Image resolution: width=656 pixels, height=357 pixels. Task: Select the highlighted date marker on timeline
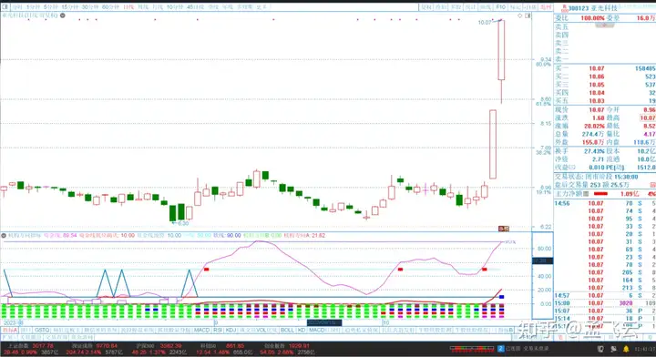click(324, 322)
